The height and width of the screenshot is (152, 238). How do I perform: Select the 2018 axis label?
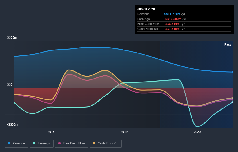51,132
